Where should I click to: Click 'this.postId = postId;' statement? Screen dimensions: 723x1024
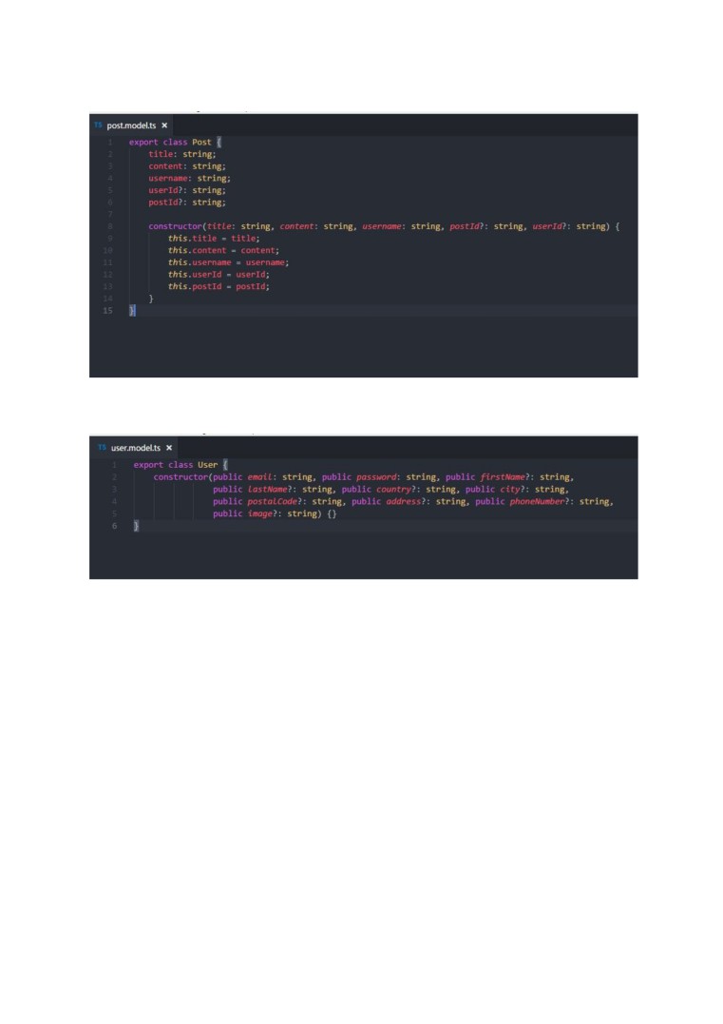(219, 286)
